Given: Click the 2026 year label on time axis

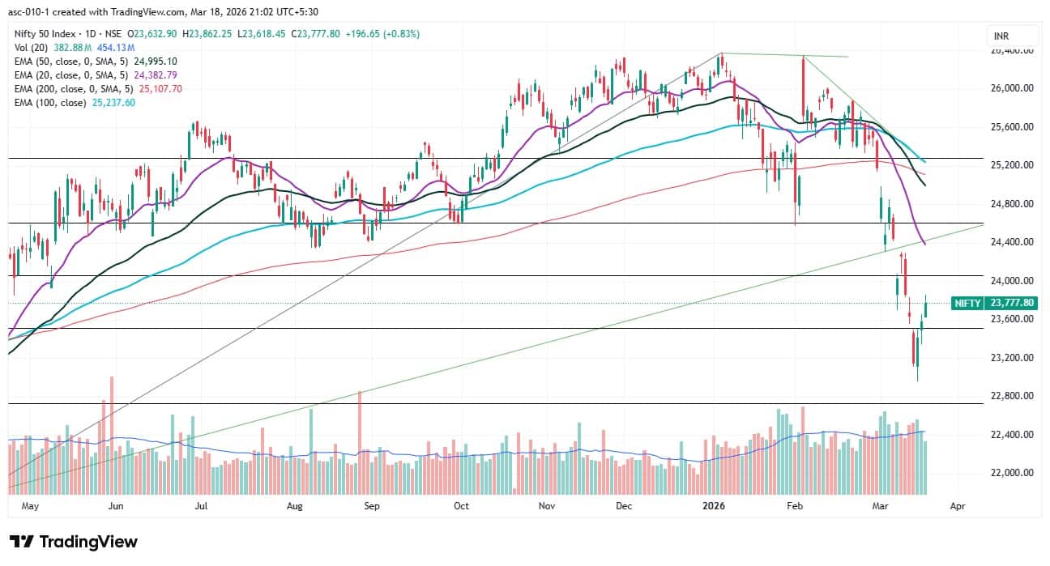Looking at the screenshot, I should coord(714,505).
